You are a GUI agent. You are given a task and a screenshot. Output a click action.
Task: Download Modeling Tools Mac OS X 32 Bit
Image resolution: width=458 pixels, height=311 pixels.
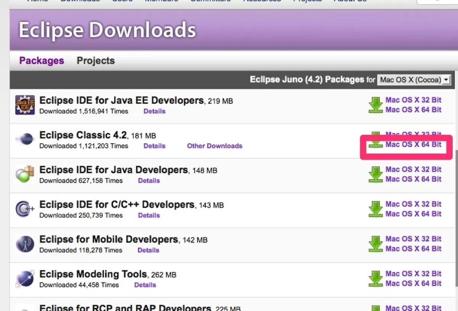point(413,274)
